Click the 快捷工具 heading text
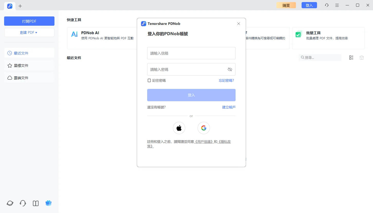The width and height of the screenshot is (373, 213). tap(74, 20)
